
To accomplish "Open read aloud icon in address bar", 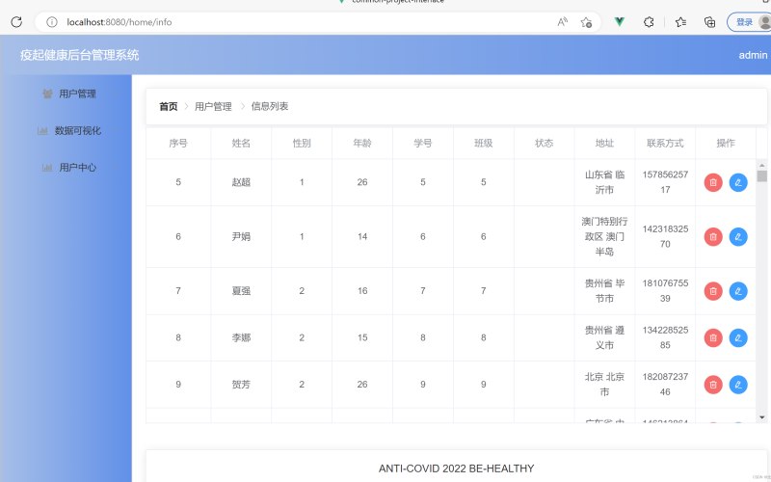I will [562, 21].
